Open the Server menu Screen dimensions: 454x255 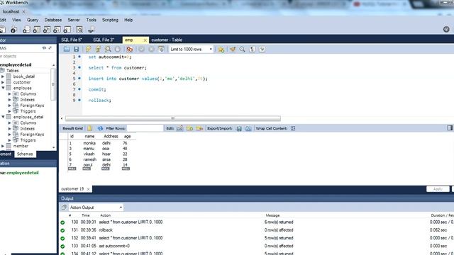(x=74, y=20)
